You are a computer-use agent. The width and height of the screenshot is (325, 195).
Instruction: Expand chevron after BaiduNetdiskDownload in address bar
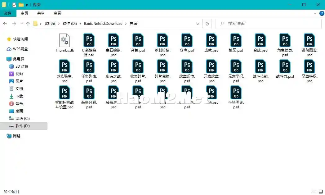(126, 24)
